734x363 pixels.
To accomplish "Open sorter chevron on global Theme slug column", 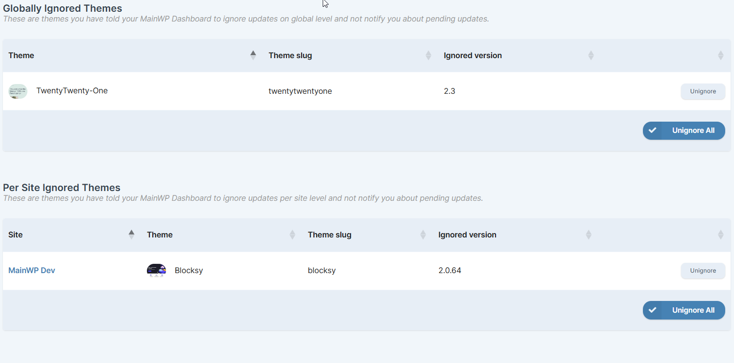I will point(428,55).
